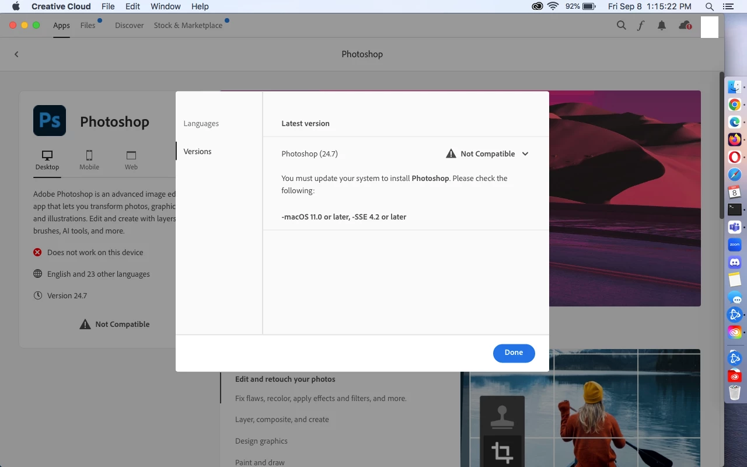Open Opera from the Dock
This screenshot has height=467, width=747.
[x=735, y=157]
